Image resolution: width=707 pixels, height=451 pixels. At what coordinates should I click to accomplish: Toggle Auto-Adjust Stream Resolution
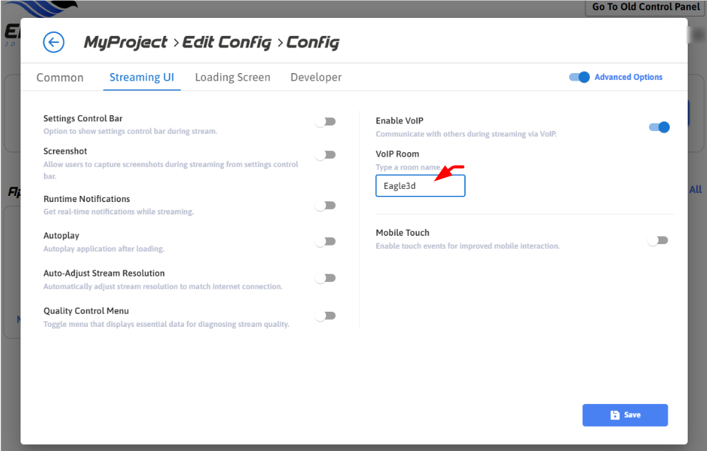[325, 279]
